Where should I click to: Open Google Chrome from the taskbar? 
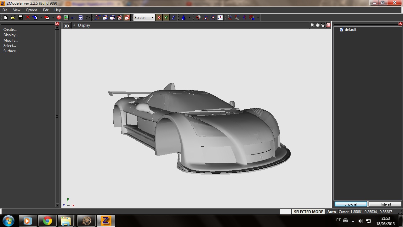48,221
